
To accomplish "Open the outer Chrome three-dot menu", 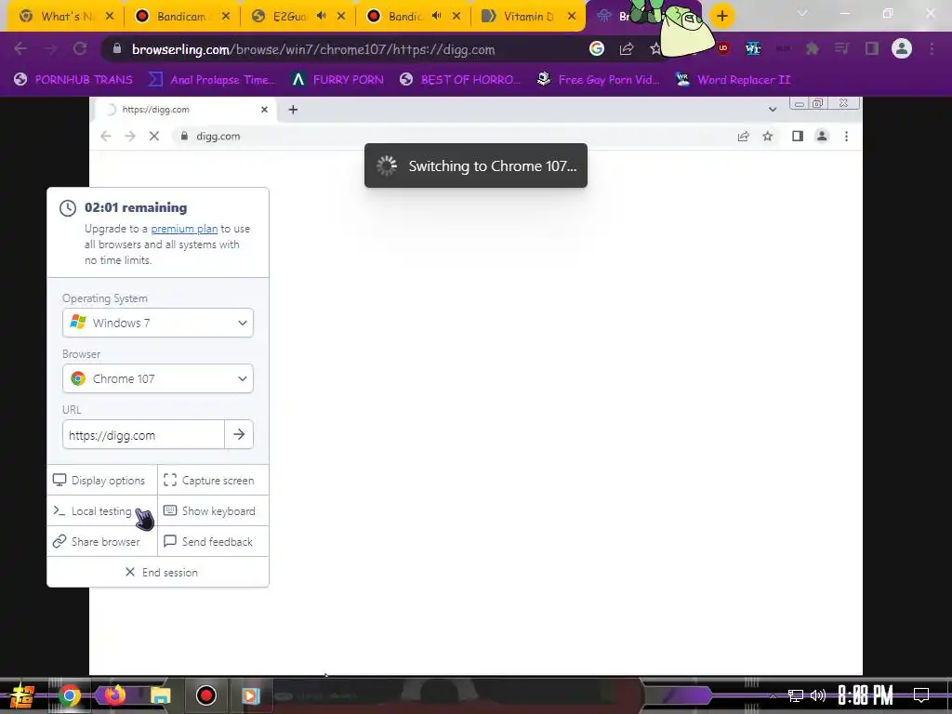I will (x=932, y=48).
